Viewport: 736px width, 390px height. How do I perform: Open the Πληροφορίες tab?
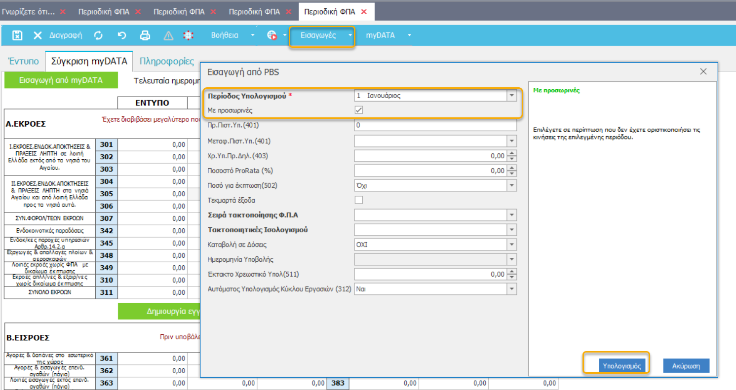click(166, 61)
